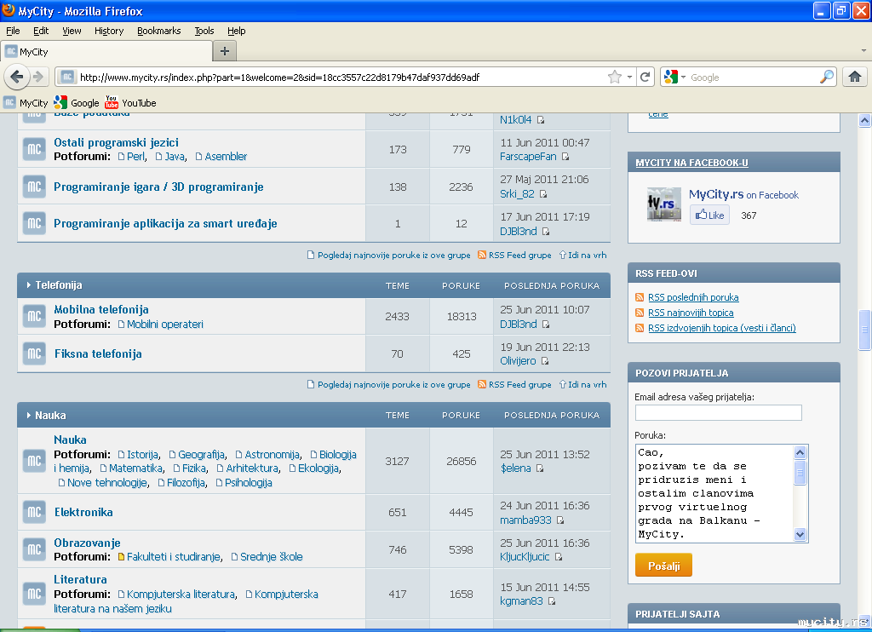Image resolution: width=872 pixels, height=632 pixels.
Task: Click the page scrollbar up arrow
Action: [x=864, y=120]
